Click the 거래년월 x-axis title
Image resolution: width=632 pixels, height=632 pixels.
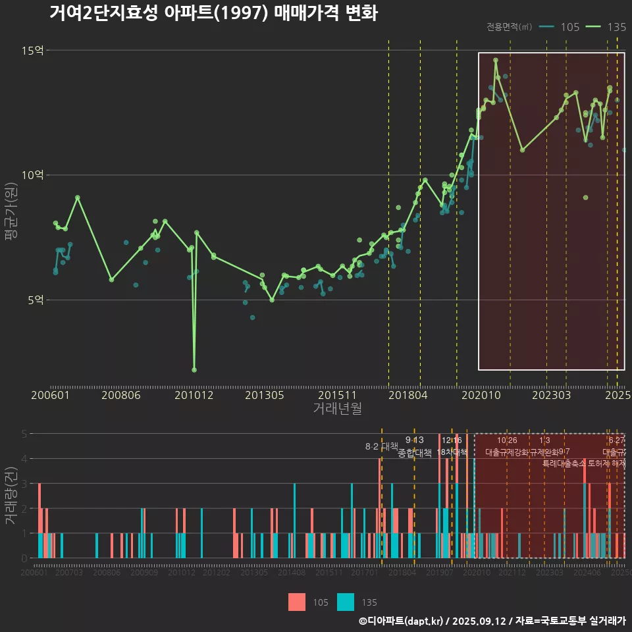pos(337,409)
